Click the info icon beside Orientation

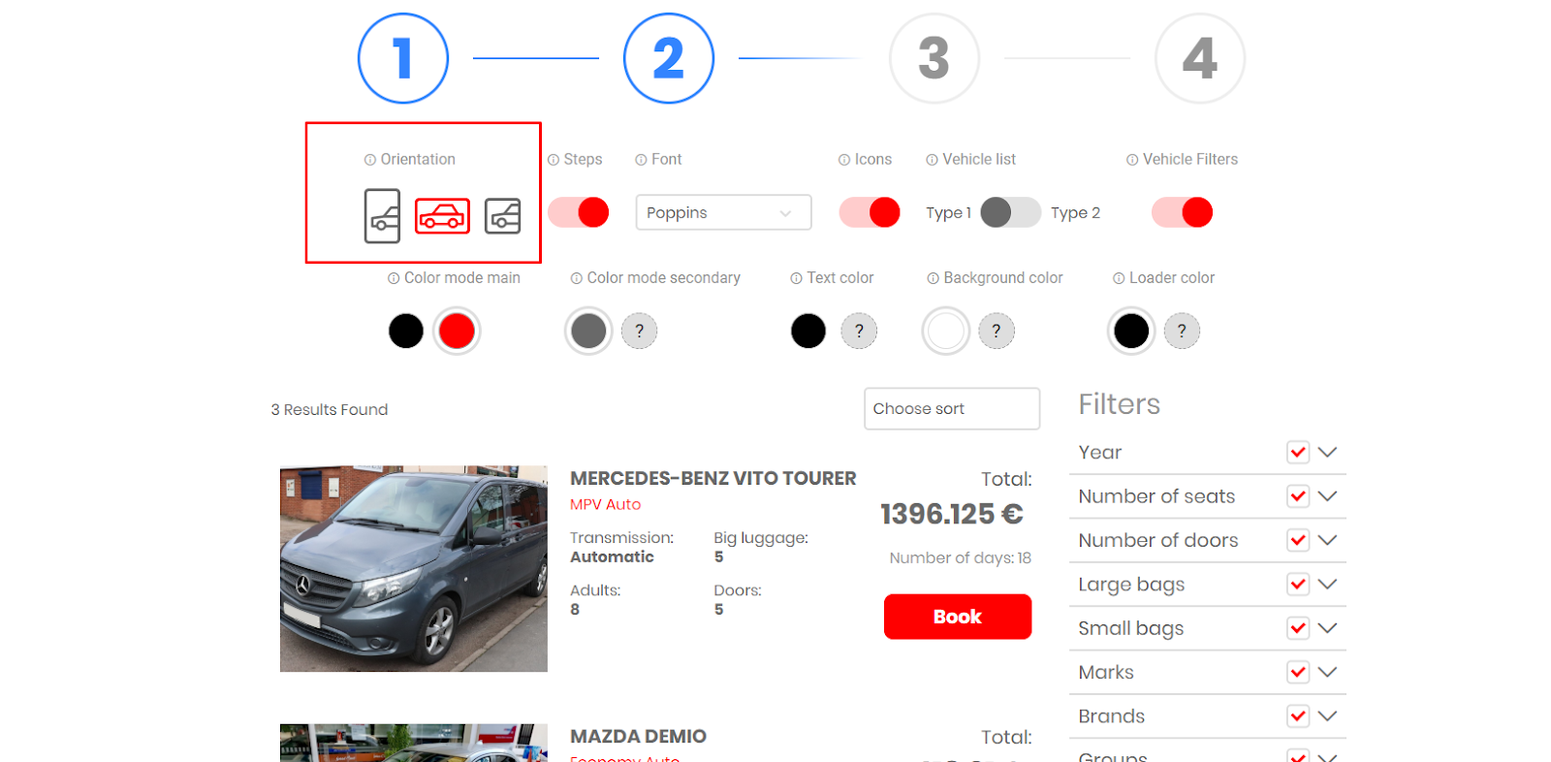[x=370, y=160]
